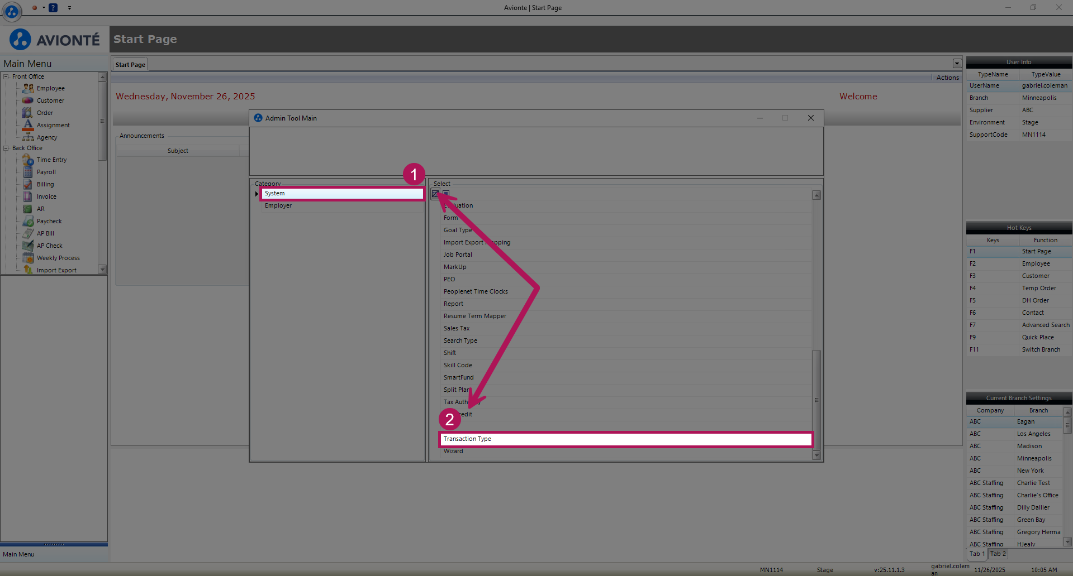This screenshot has height=576, width=1073.
Task: Open the Time Entry icon
Action: pyautogui.click(x=28, y=160)
